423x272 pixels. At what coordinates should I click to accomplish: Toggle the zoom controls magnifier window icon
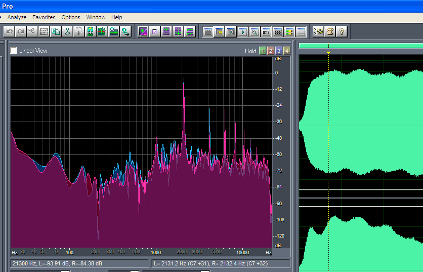(254, 31)
